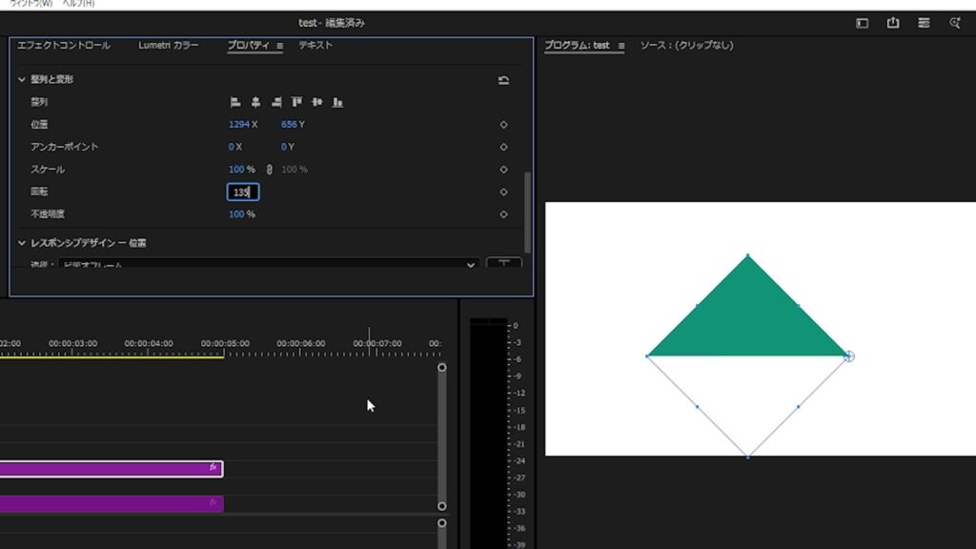Click the audio meter level display
Viewport: 976px width, 549px height.
489,434
